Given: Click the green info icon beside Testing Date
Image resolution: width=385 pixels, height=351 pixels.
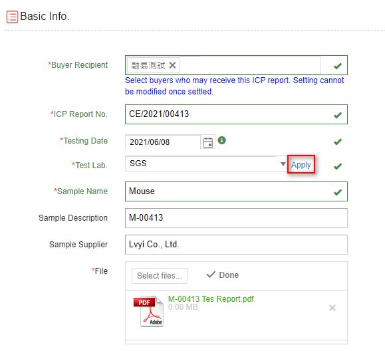Looking at the screenshot, I should coord(221,140).
